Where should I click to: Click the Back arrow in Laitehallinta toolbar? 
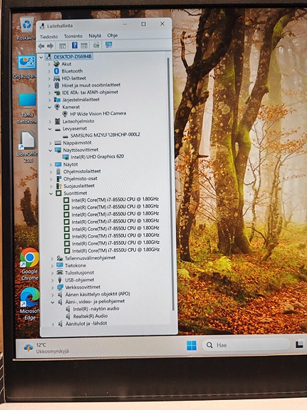pos(41,46)
